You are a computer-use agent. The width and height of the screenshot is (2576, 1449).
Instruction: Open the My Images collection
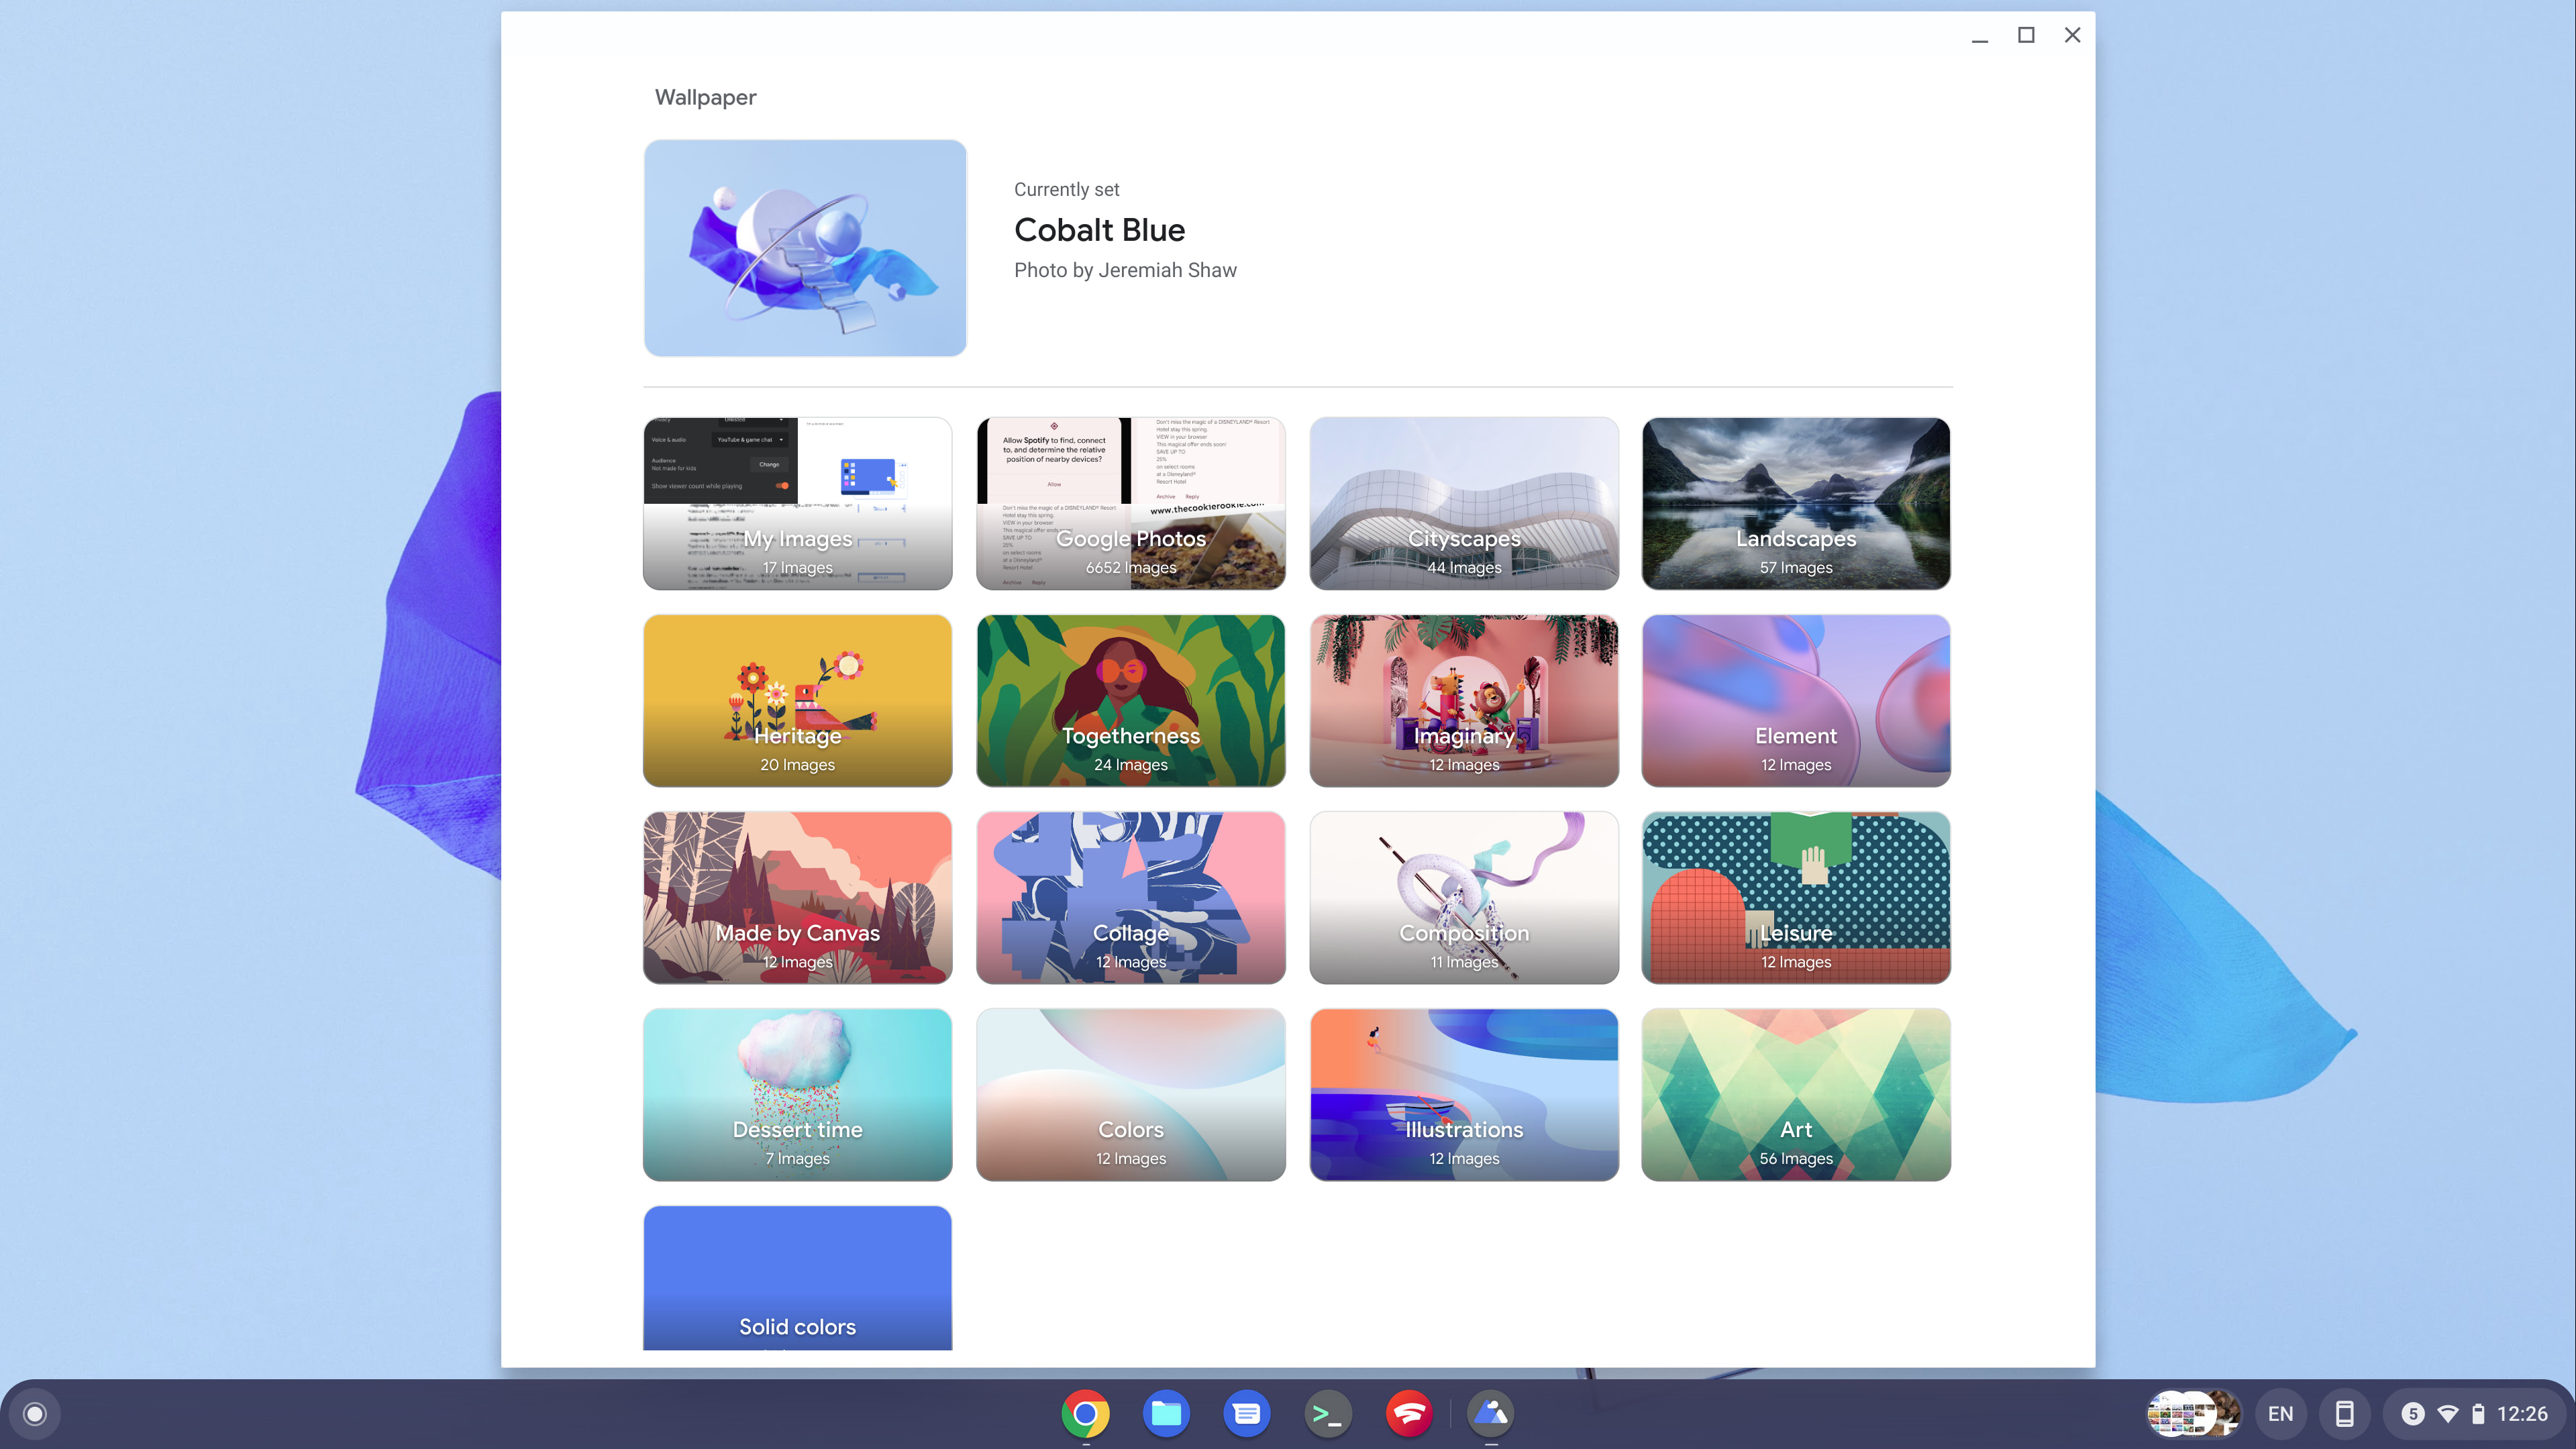tap(797, 503)
